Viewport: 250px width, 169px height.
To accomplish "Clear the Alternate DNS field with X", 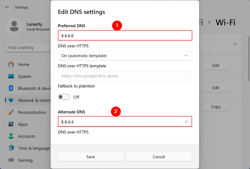I will tap(186, 122).
